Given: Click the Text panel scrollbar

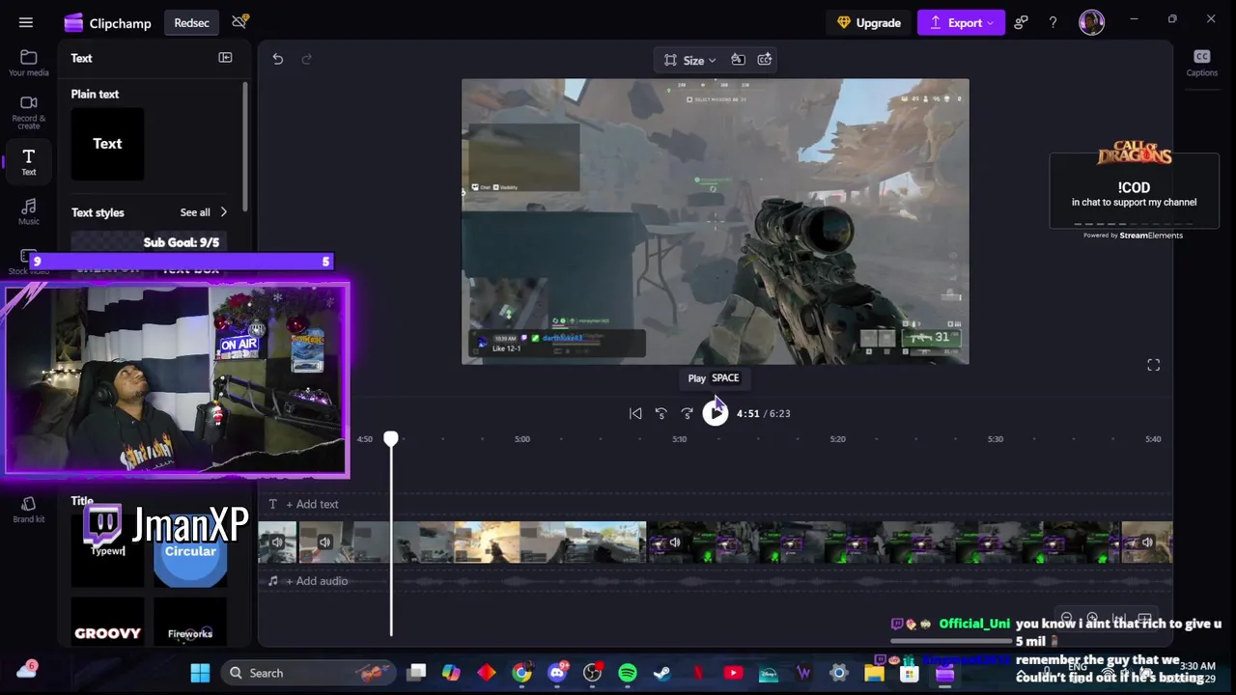Looking at the screenshot, I should pyautogui.click(x=245, y=145).
